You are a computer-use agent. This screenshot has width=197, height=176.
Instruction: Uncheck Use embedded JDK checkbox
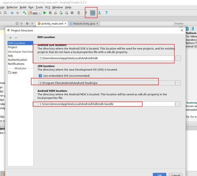[40, 76]
